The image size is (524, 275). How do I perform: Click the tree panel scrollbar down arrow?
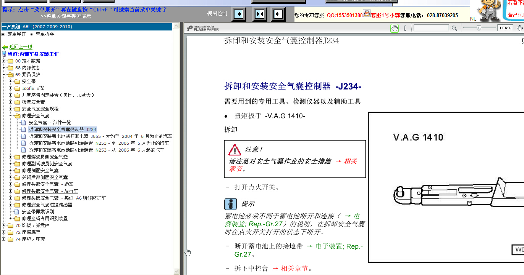click(x=176, y=271)
